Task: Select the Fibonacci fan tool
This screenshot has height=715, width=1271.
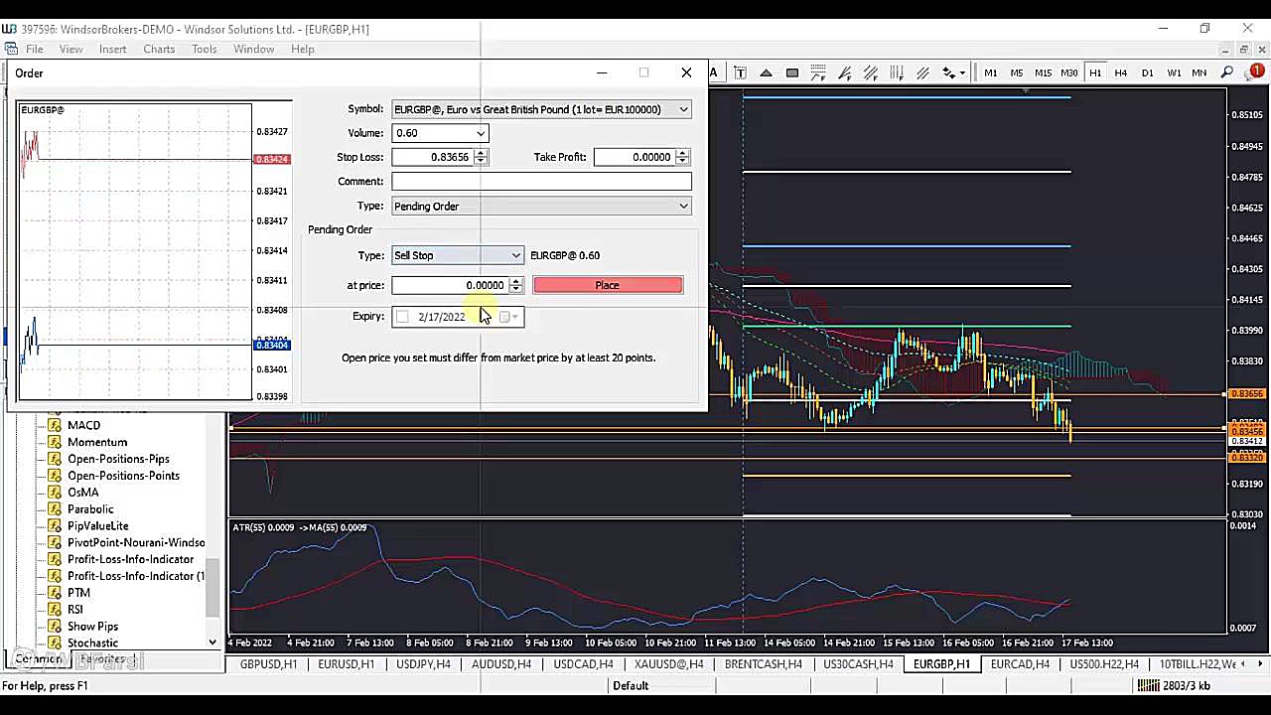Action: (x=844, y=72)
